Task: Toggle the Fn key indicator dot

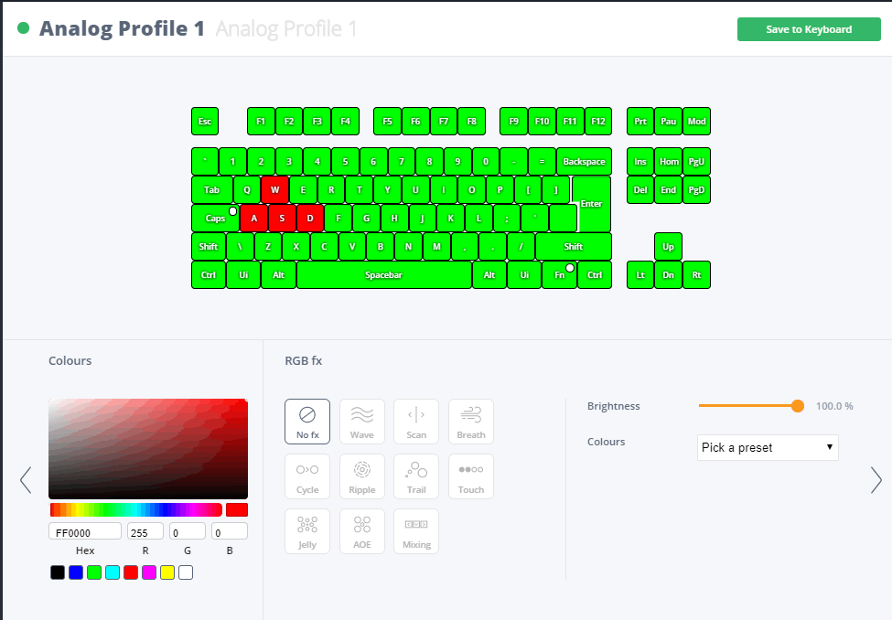Action: pyautogui.click(x=569, y=268)
